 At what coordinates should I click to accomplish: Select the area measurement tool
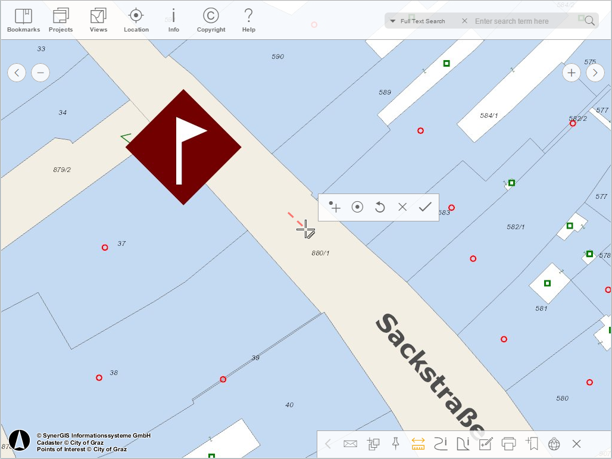[464, 444]
